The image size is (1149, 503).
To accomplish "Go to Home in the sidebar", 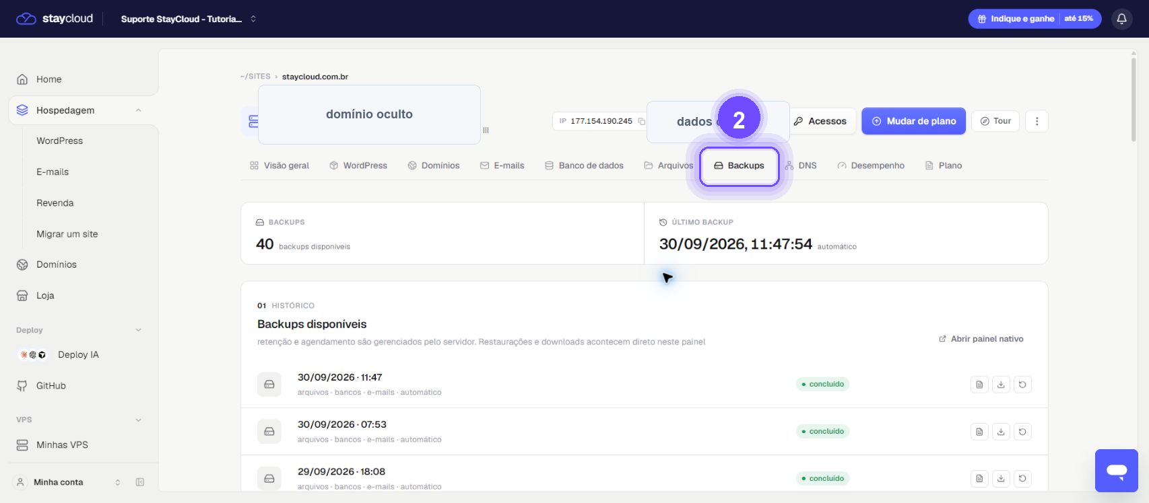I will (48, 79).
